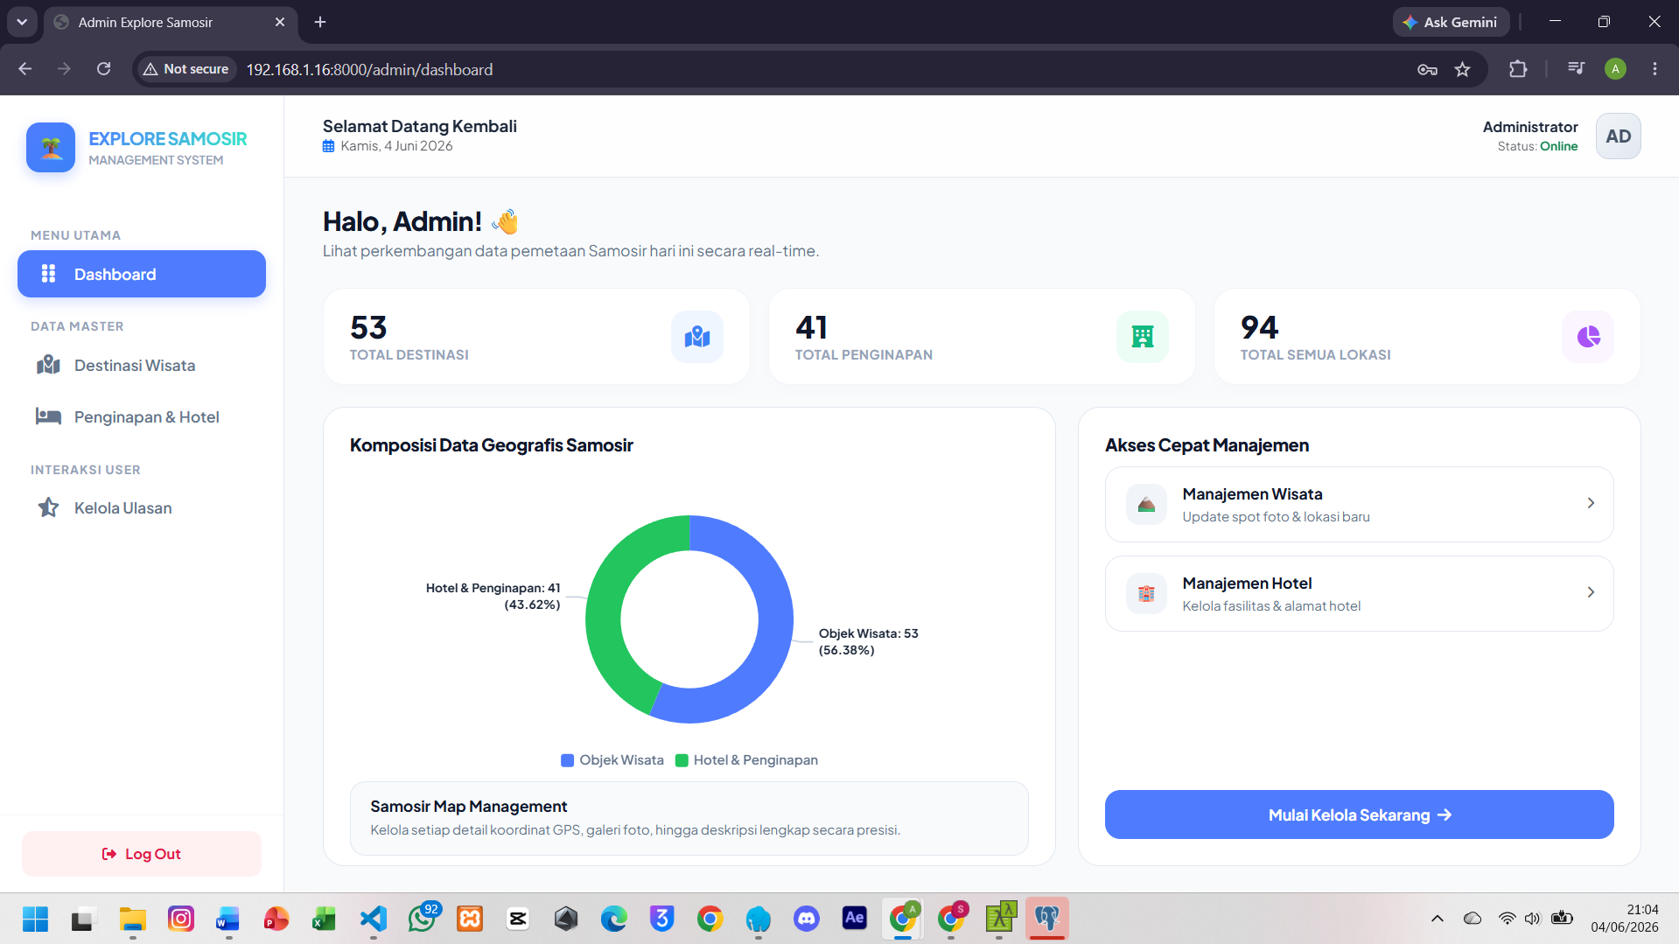This screenshot has width=1679, height=944.
Task: Click the green Total Penginapan building icon
Action: [1143, 337]
